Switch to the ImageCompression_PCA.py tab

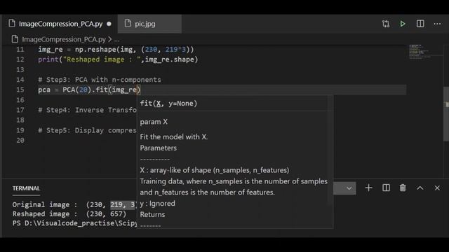(x=61, y=24)
